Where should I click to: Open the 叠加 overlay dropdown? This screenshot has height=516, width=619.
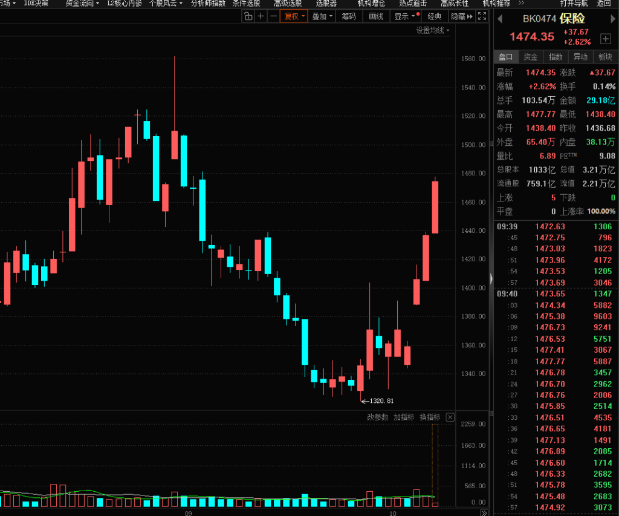click(x=323, y=16)
